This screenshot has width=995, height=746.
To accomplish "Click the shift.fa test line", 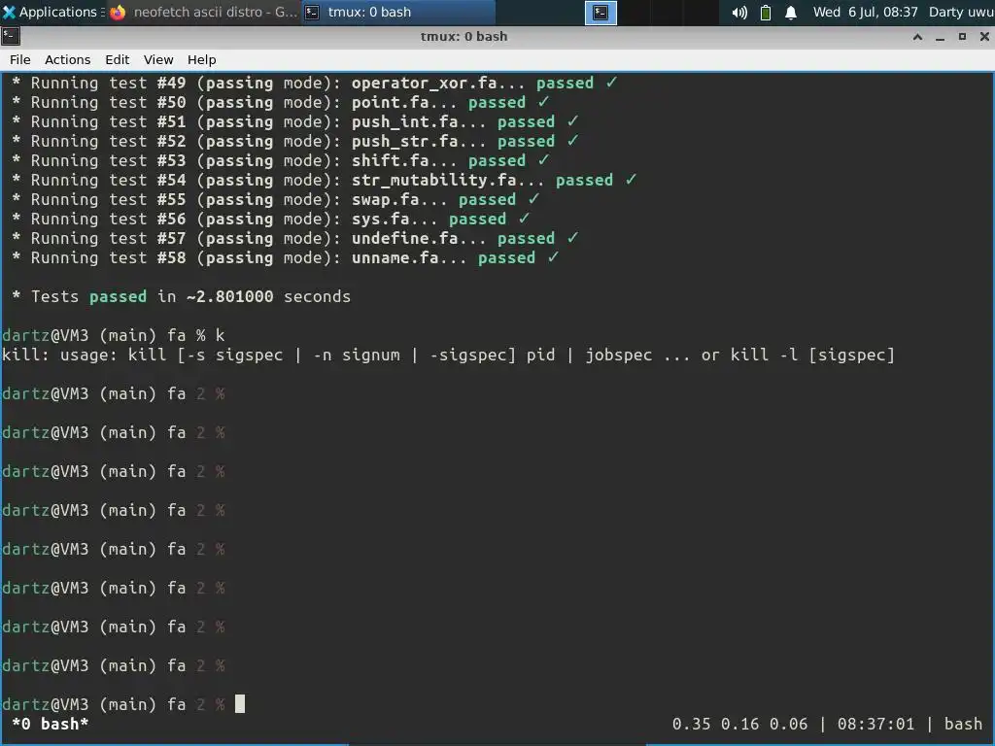I will pos(281,160).
